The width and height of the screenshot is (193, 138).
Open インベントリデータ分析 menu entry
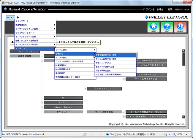tap(35, 37)
